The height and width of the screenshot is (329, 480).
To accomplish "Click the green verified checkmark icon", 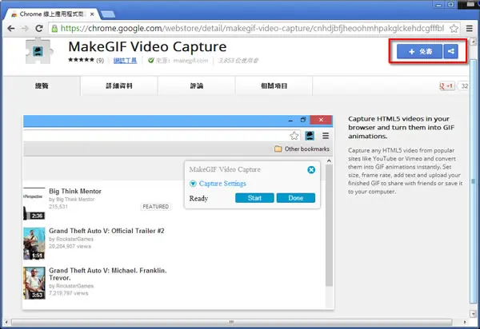I will (x=151, y=60).
